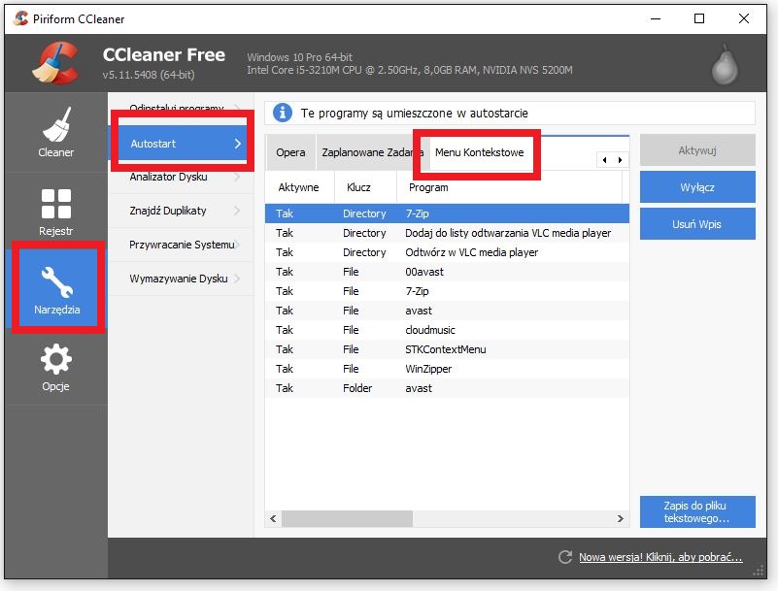
Task: Click title bar CCleaner app icon
Action: [20, 18]
